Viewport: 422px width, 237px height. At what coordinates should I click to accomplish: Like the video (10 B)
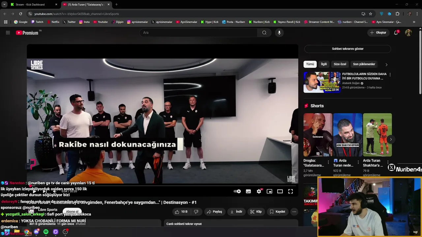181,212
